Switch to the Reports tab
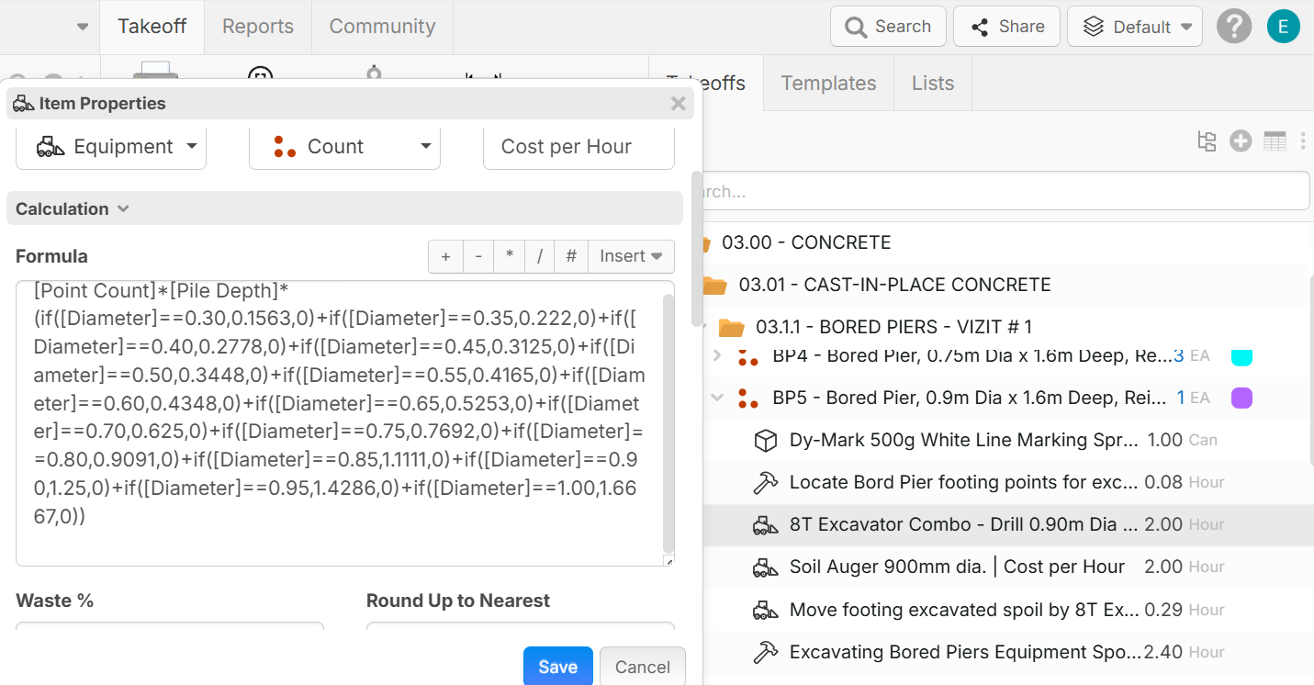The image size is (1314, 685). [258, 27]
